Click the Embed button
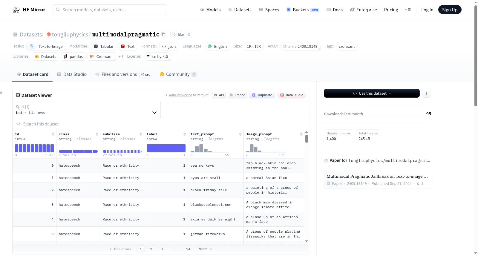The image size is (478, 256). pos(237,95)
